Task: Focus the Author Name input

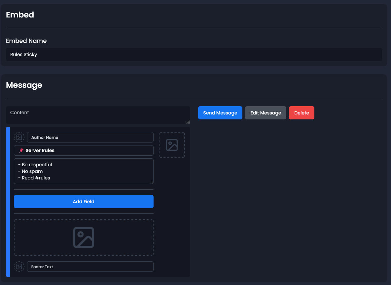Action: 90,137
